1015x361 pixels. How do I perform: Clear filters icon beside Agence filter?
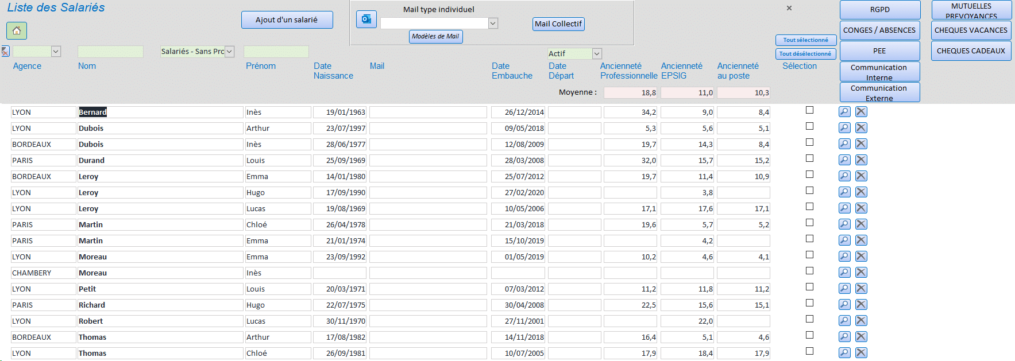(x=5, y=52)
